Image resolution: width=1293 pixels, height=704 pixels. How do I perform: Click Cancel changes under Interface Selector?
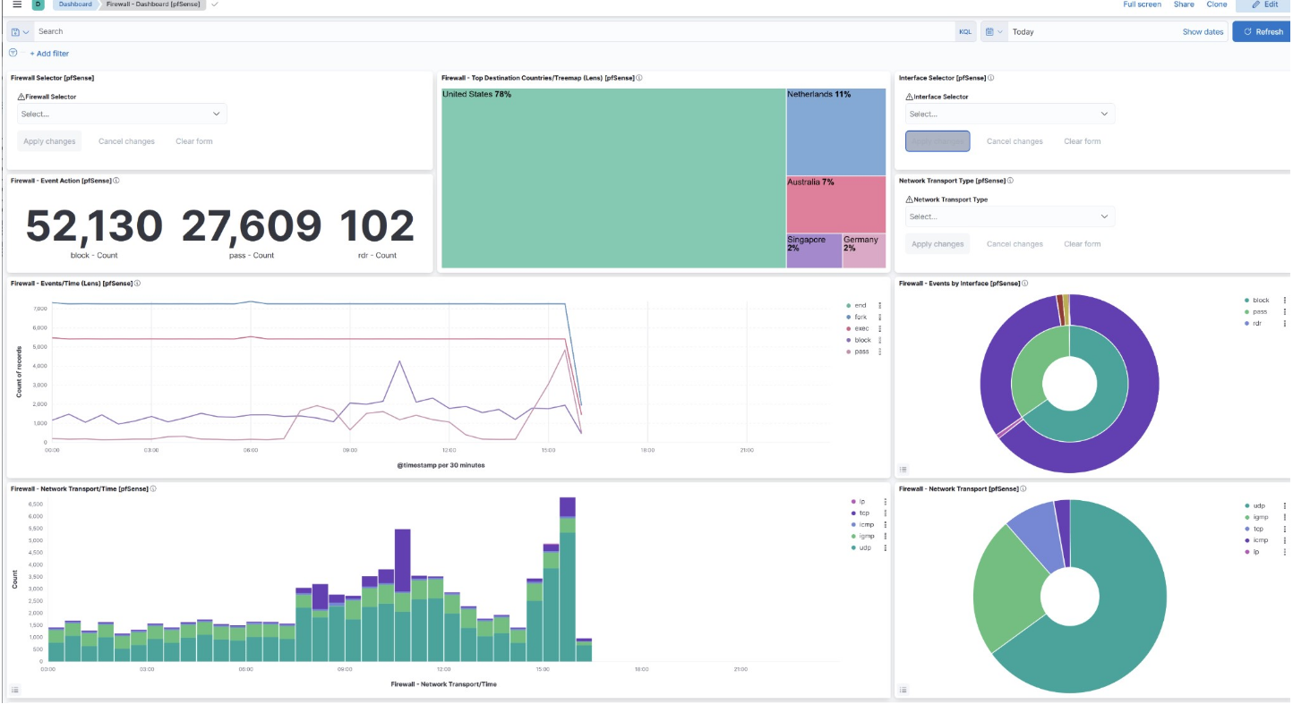point(1015,141)
